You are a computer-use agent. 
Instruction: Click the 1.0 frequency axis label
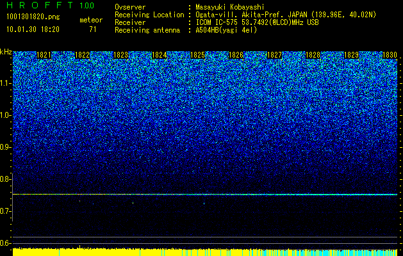(x=5, y=116)
